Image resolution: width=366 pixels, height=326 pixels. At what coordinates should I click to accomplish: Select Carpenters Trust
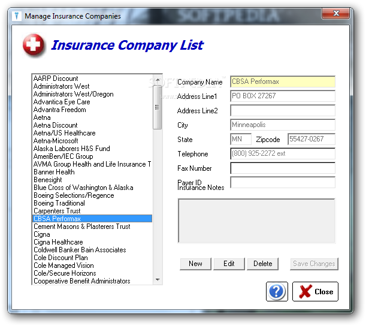click(x=92, y=211)
